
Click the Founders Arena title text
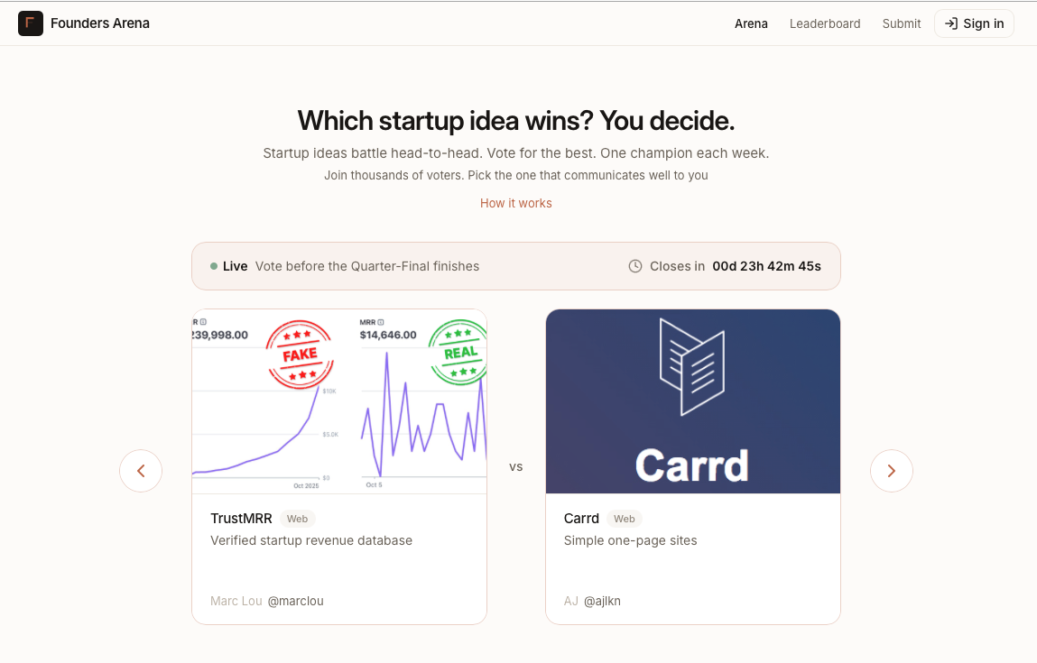[x=100, y=23]
